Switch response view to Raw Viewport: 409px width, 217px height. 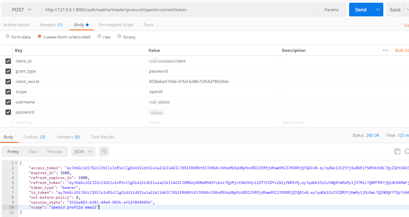coord(33,151)
